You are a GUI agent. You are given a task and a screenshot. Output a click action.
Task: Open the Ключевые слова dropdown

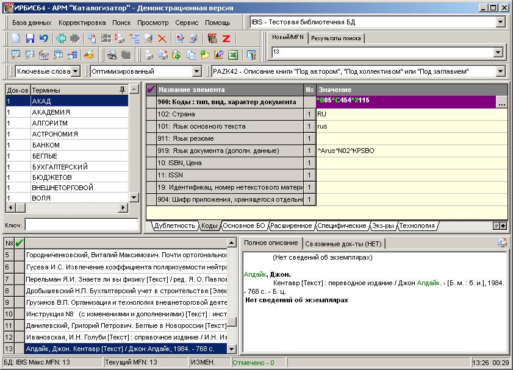(x=76, y=71)
